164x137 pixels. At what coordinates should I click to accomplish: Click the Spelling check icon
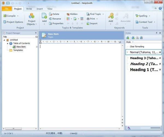[x=137, y=16]
